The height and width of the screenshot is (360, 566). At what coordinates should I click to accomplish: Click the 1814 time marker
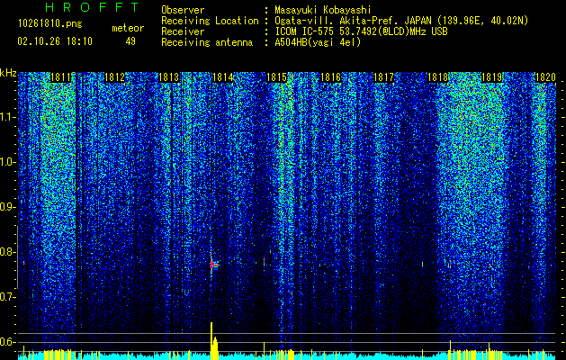[223, 77]
